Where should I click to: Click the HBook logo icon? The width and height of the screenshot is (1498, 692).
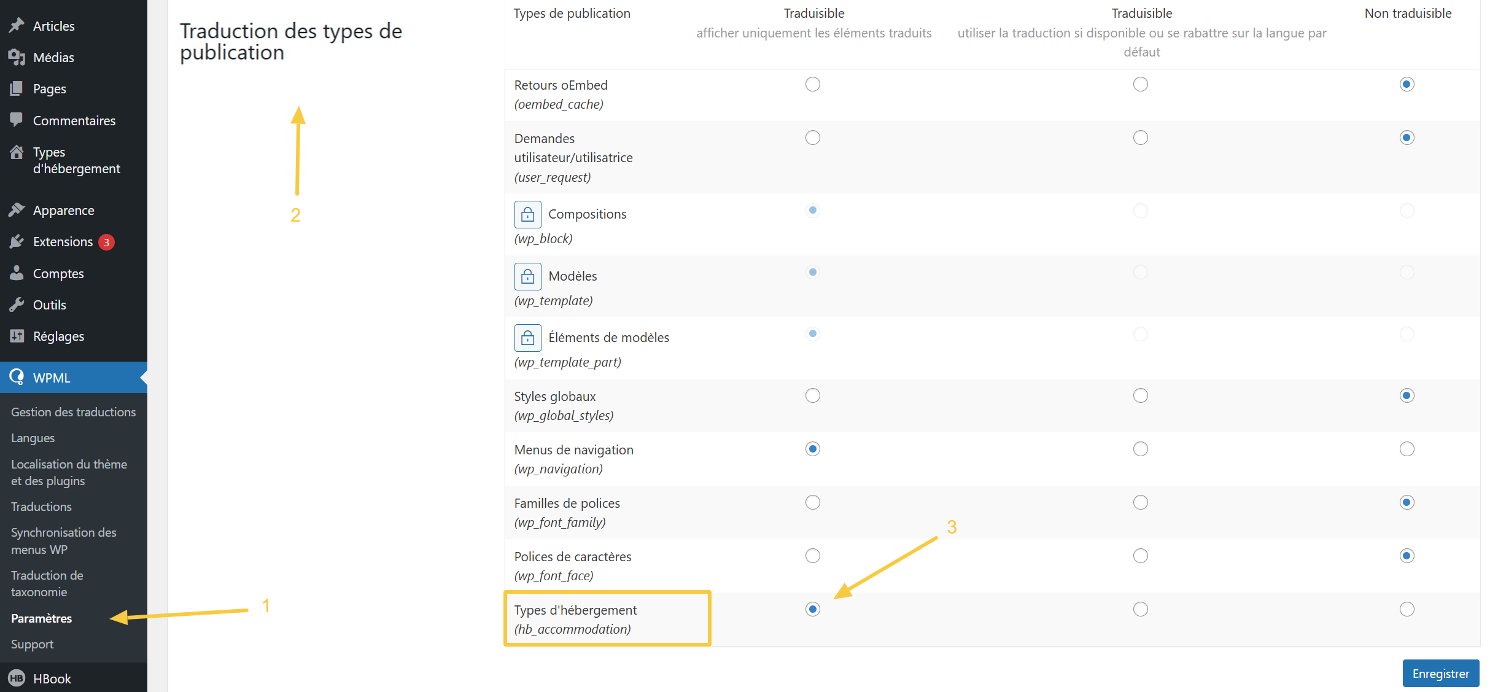(x=17, y=678)
